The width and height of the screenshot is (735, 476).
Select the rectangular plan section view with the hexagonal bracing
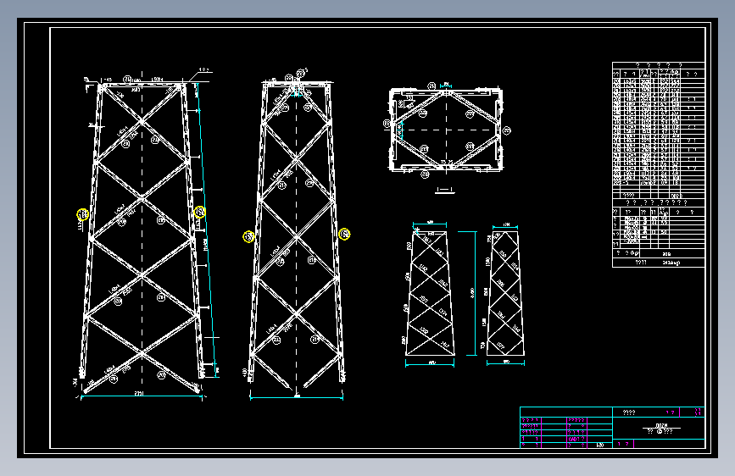[x=446, y=130]
